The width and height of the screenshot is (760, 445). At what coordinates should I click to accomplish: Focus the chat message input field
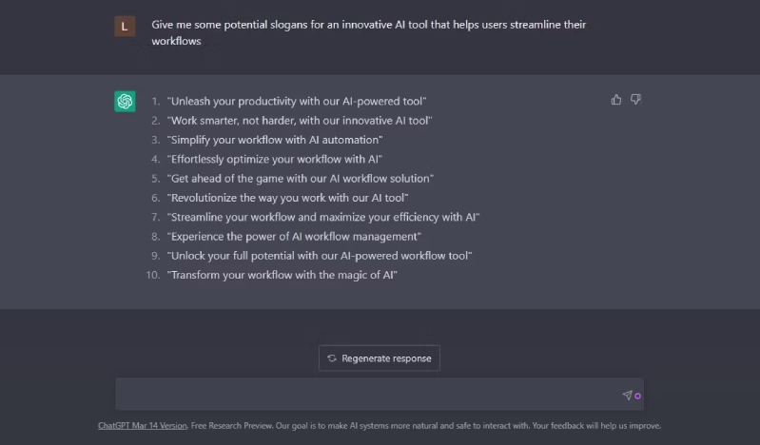click(366, 395)
